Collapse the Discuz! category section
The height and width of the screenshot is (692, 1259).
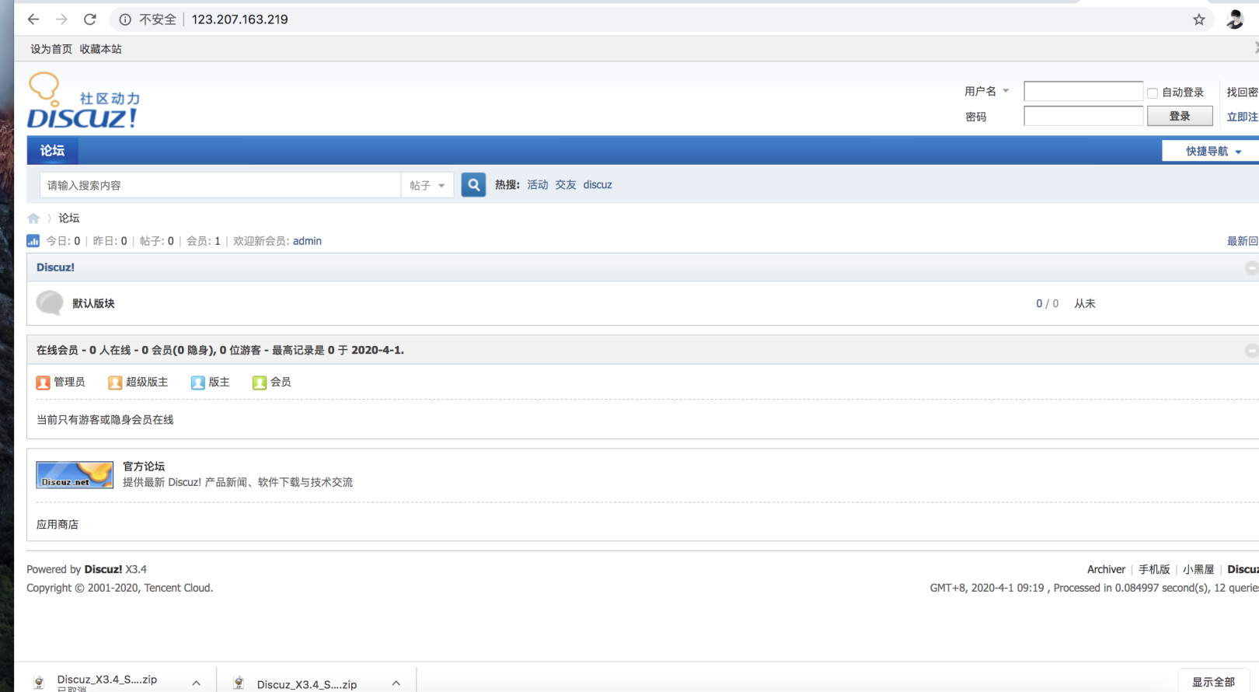pos(1251,267)
